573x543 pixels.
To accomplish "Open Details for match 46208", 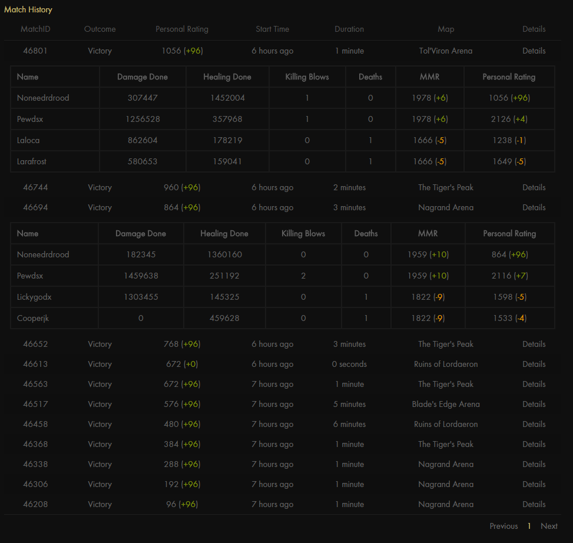I will (x=534, y=504).
